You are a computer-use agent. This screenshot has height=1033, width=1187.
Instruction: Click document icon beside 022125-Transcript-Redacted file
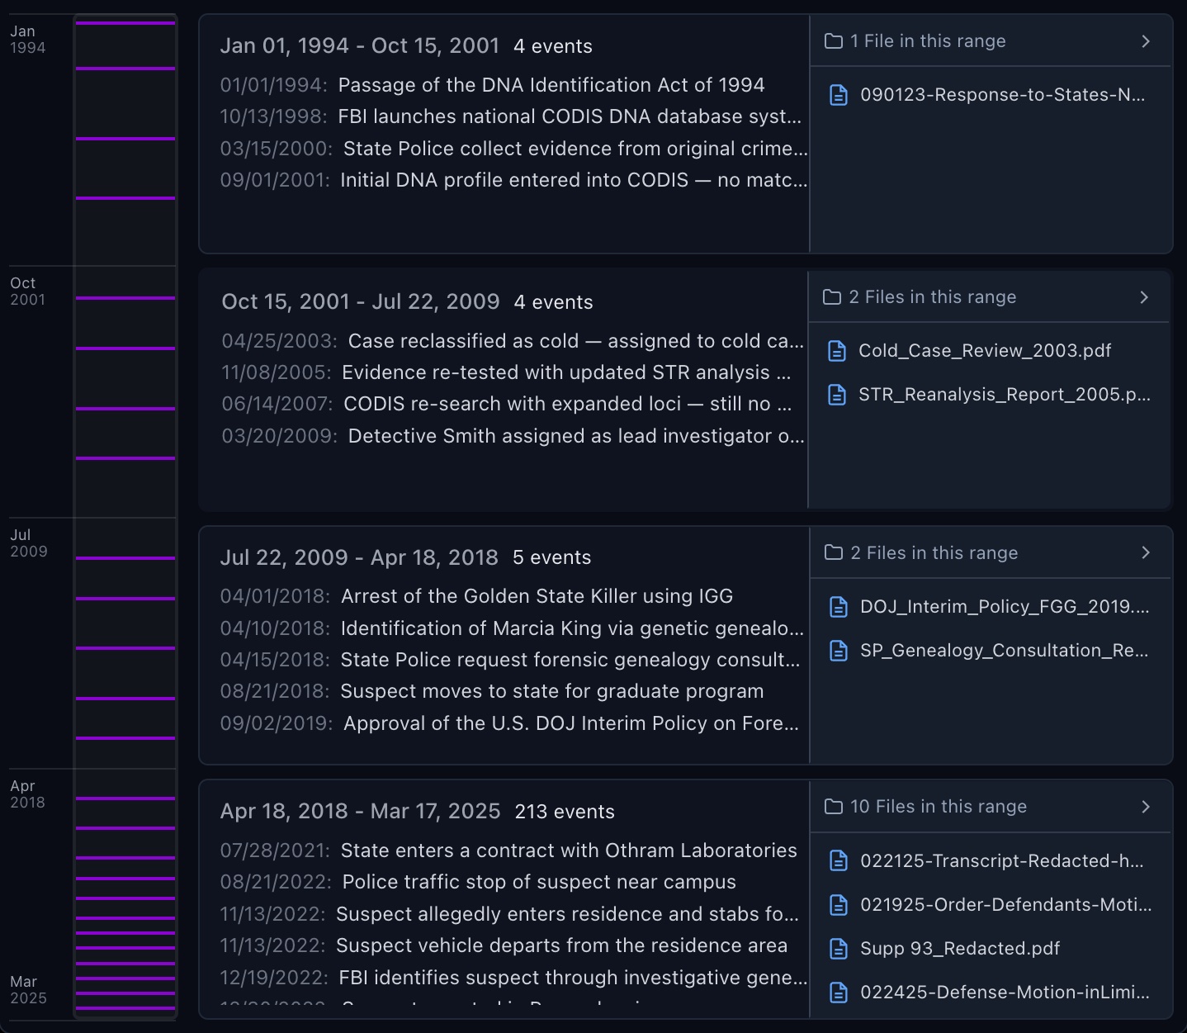click(x=838, y=860)
